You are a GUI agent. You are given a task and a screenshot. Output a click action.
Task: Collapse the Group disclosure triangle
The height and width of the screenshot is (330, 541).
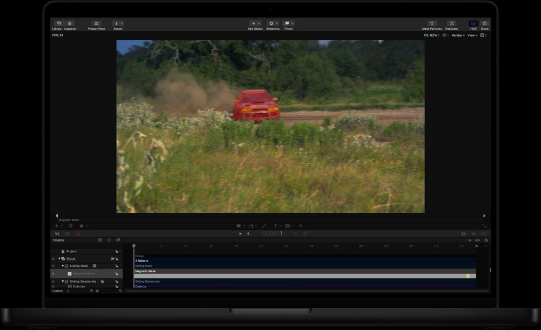59,259
